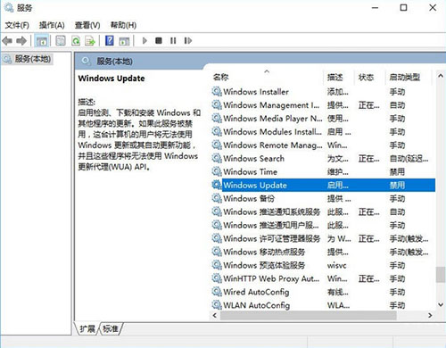Select Windows 推送通知系统服务 row
Image resolution: width=446 pixels, height=348 pixels.
(323, 211)
